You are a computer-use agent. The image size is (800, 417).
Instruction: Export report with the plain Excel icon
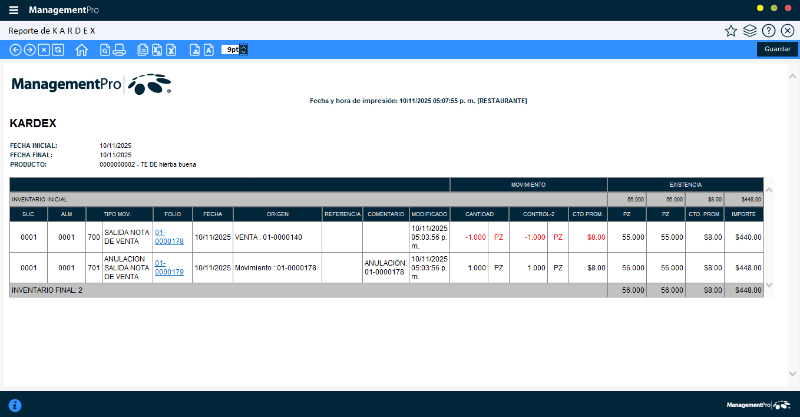171,50
